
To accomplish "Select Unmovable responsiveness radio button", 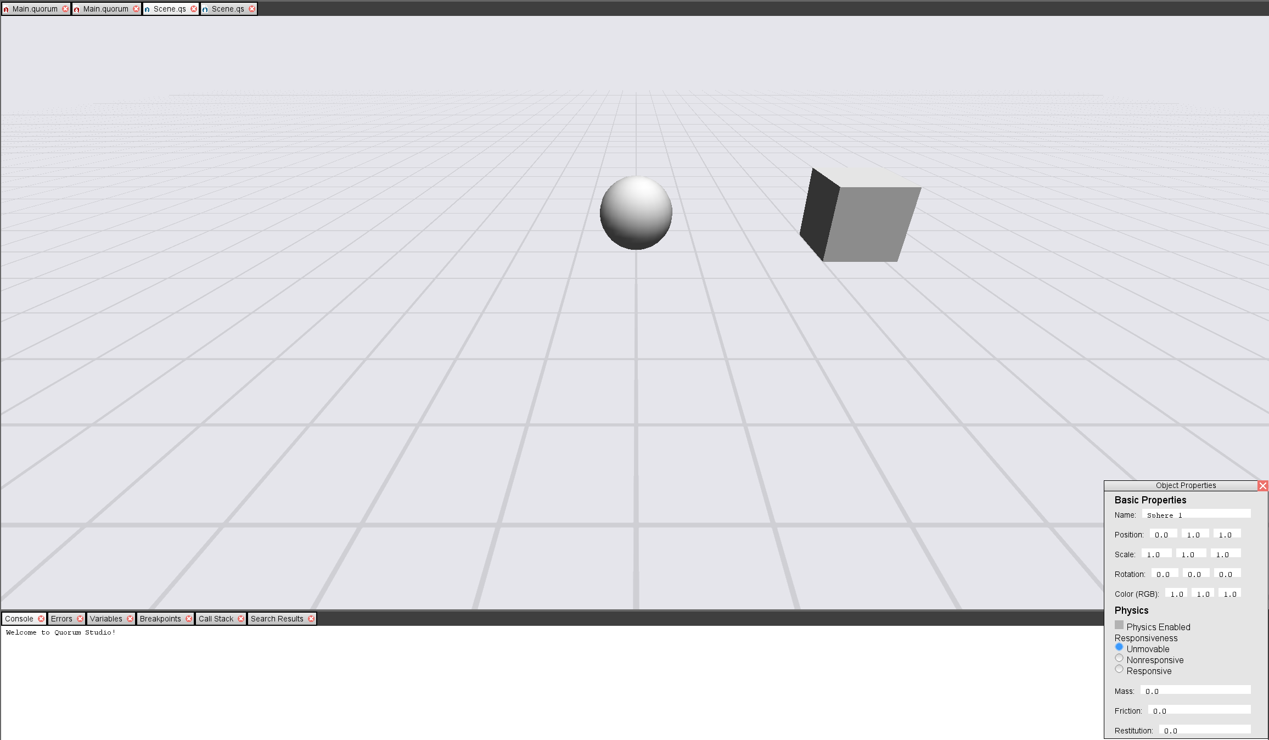I will pos(1119,648).
